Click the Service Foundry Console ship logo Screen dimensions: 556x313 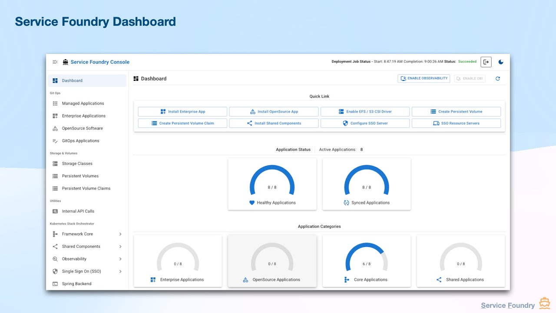[x=66, y=62]
